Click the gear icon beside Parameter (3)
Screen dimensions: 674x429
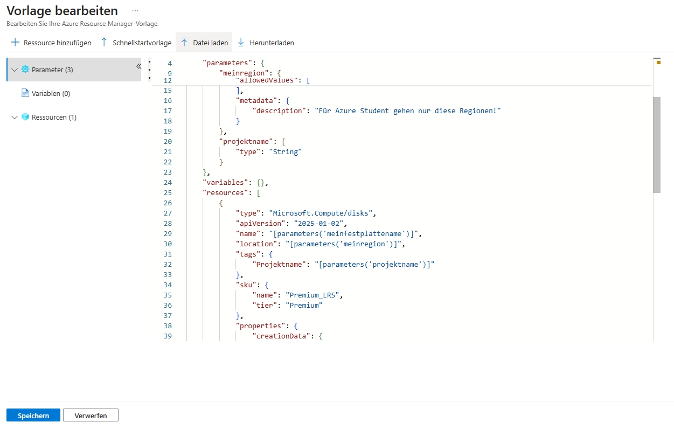[x=25, y=70]
